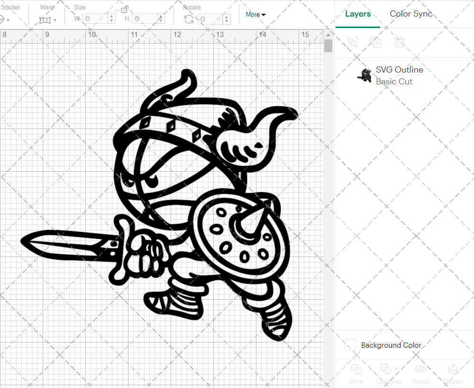Viewport: 474px width, 388px height.
Task: Click the Delete trash icon in Layers panel
Action: (x=400, y=42)
